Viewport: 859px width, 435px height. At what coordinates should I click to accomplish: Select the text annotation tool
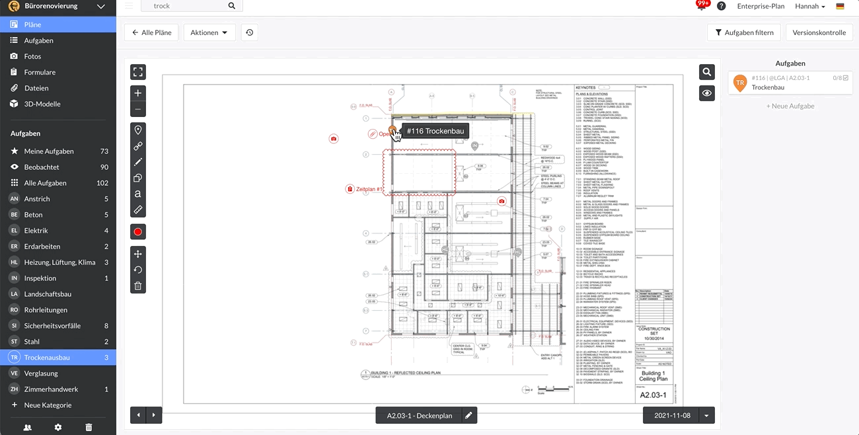pos(137,194)
